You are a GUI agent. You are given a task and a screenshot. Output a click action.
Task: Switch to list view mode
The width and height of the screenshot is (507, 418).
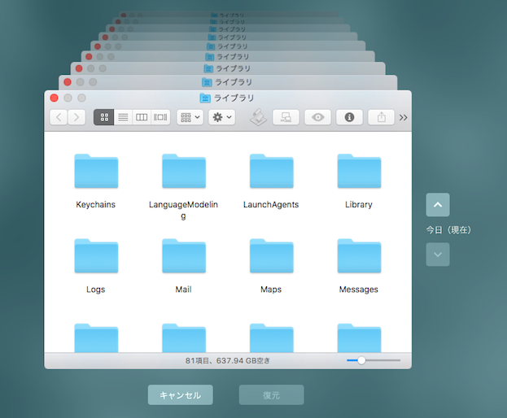coord(123,117)
